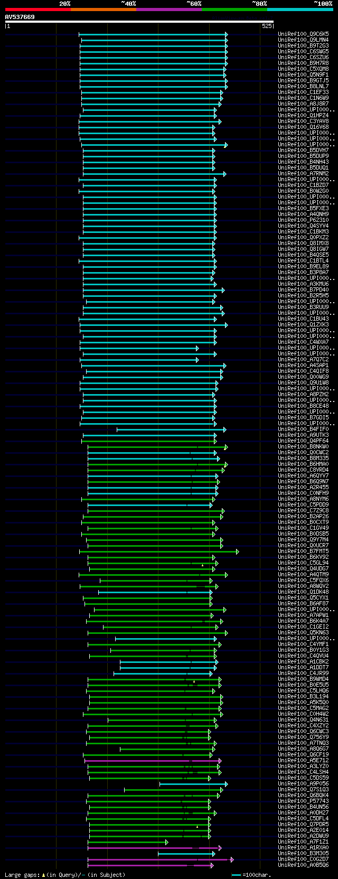Click the UniRef100_Q1DK48 label

303,592
